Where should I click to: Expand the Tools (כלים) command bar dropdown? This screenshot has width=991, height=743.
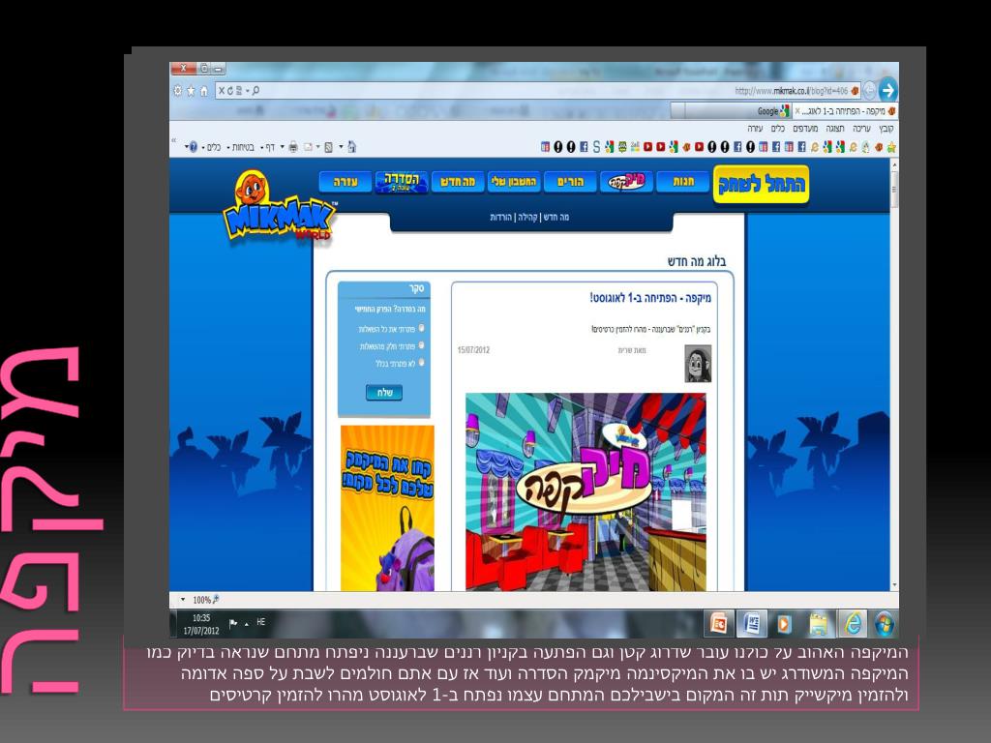203,147
